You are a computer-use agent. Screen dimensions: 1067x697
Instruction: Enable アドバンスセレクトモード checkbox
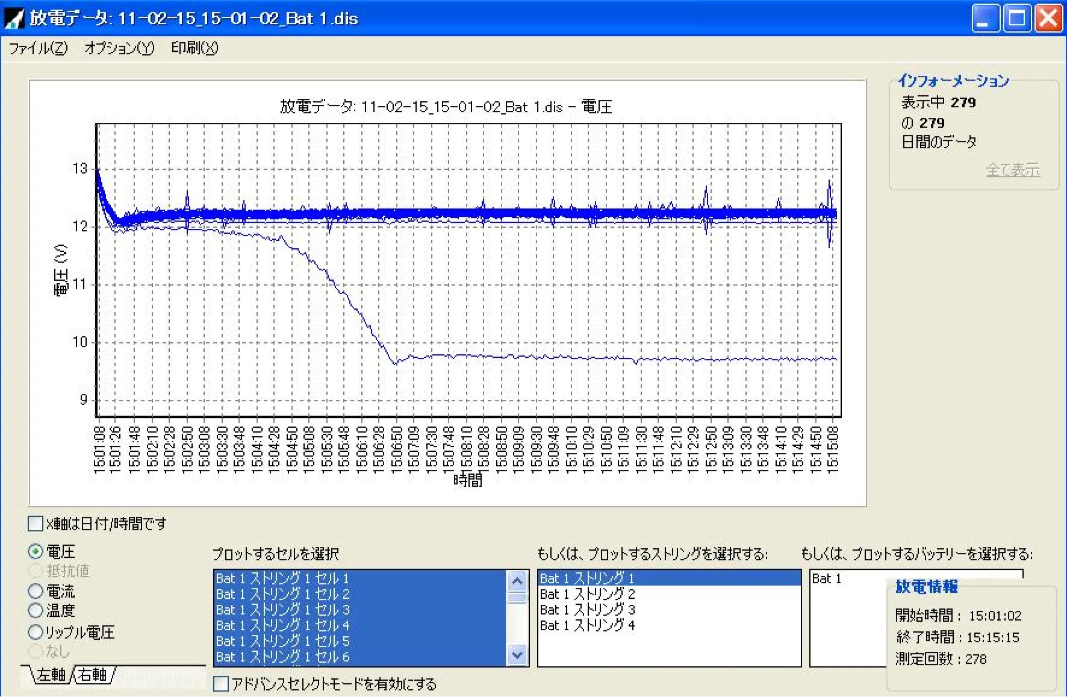coord(221,684)
